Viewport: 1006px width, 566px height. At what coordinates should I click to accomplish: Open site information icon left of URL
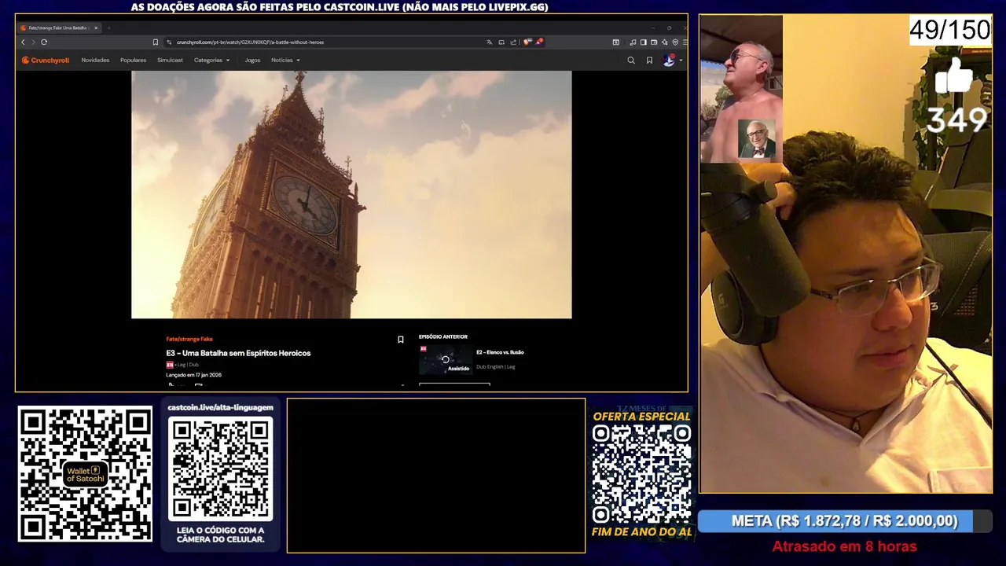pos(169,42)
